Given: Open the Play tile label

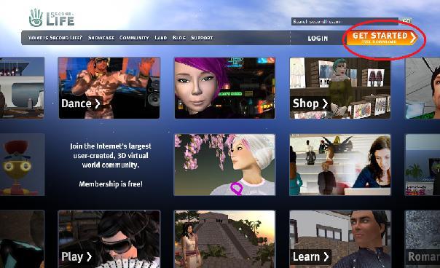Looking at the screenshot, I should click(76, 256).
